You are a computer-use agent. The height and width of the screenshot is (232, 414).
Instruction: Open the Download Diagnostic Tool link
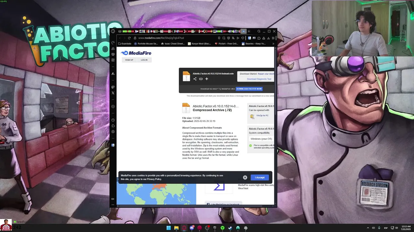coord(259,79)
